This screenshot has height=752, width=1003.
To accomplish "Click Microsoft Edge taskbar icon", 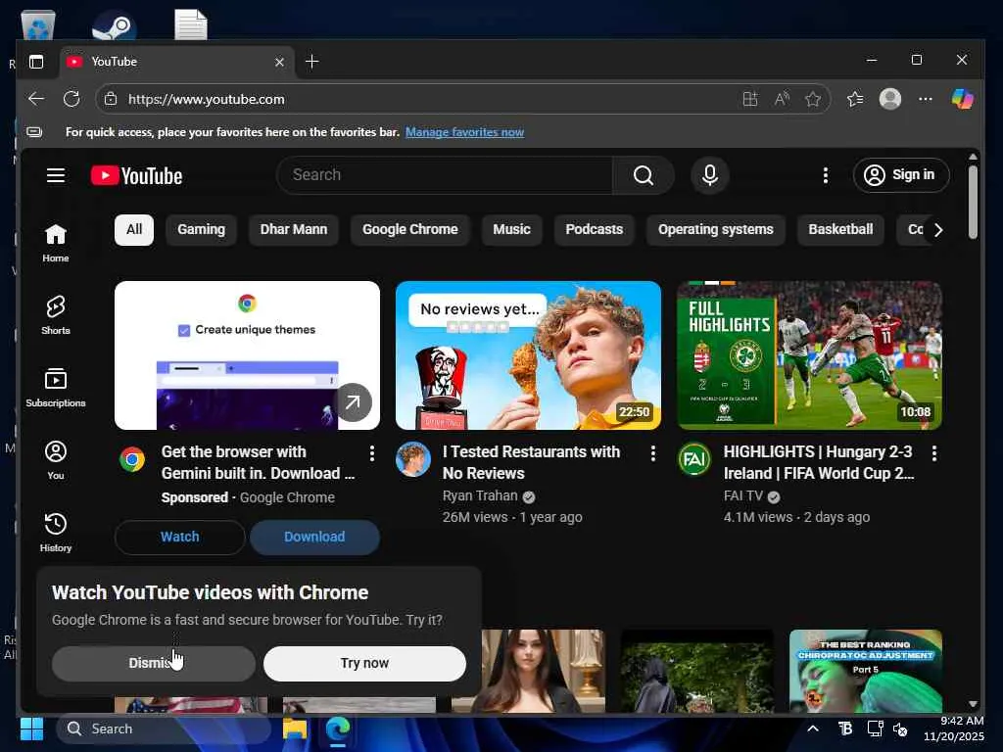I will click(338, 728).
